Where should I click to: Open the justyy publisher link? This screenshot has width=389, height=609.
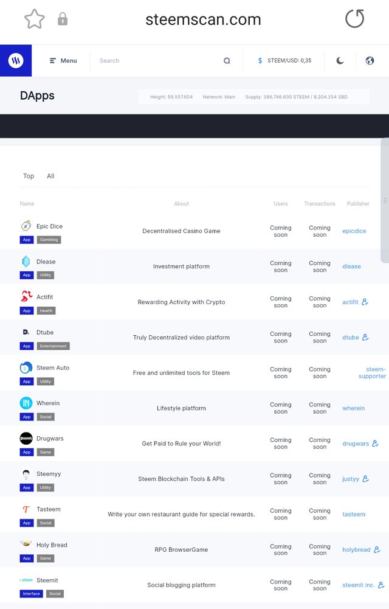point(351,479)
